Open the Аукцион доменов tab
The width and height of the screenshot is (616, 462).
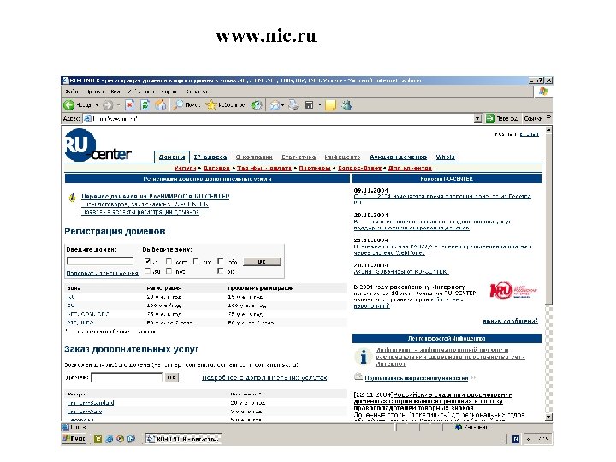(x=398, y=157)
